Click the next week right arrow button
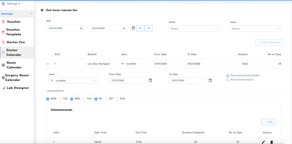This screenshot has height=144, width=292. pos(149,28)
